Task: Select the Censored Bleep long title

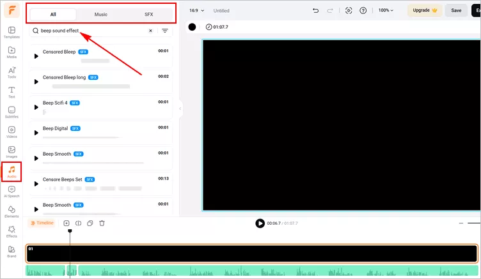Action: 64,77
